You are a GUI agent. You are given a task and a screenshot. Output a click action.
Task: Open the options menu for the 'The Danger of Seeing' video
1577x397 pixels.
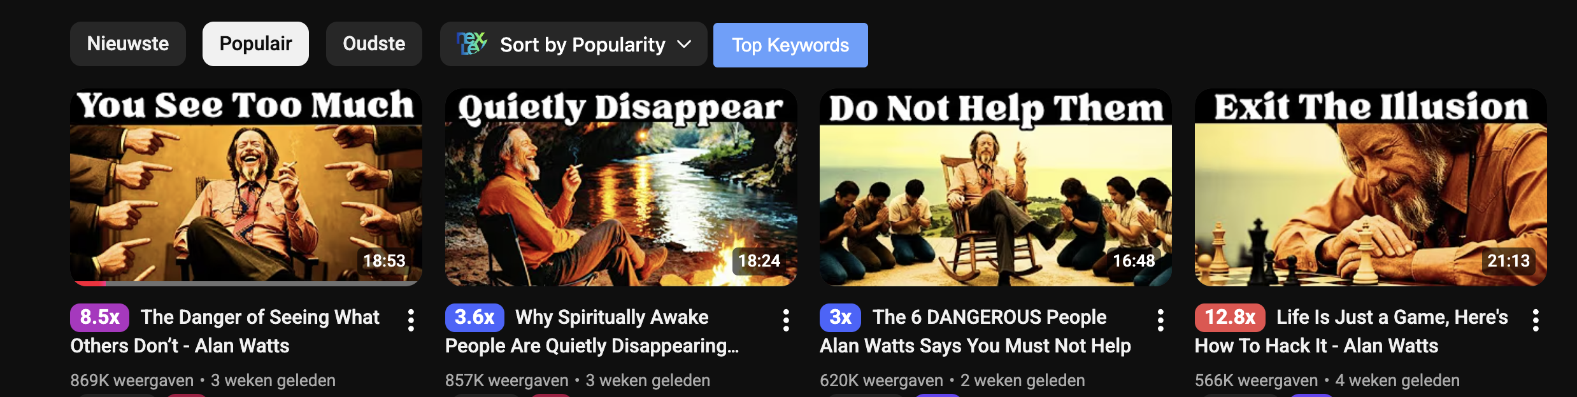[x=411, y=320]
